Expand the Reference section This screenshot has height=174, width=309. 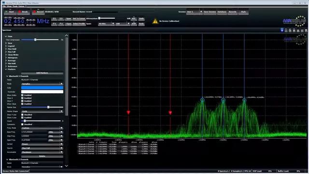click(x=6, y=67)
